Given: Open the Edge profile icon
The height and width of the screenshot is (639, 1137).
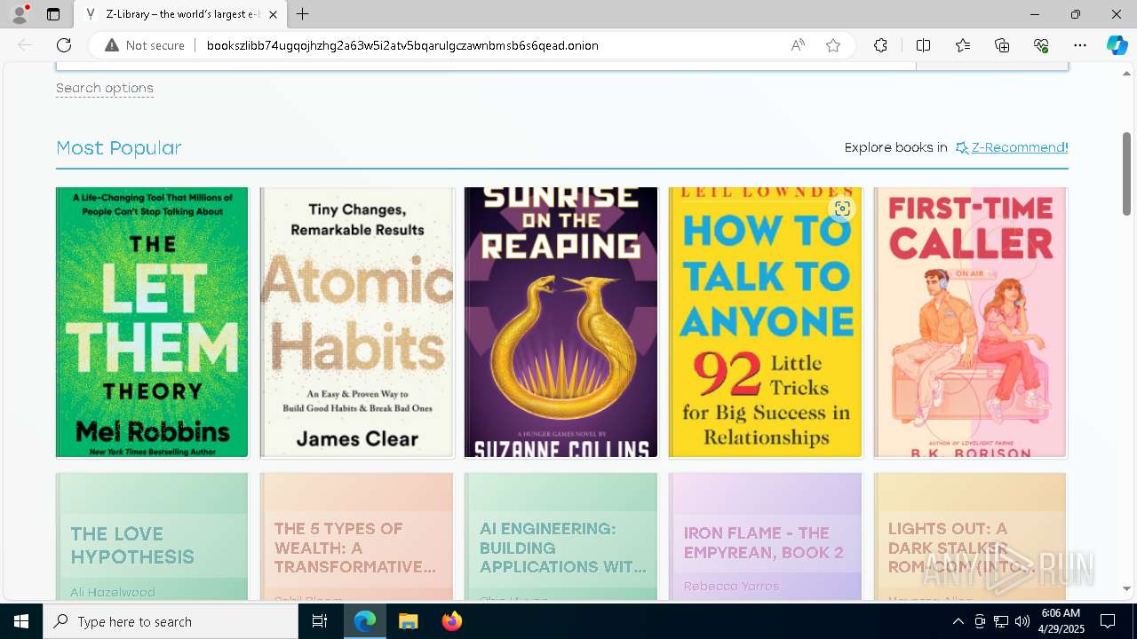Looking at the screenshot, I should [x=20, y=14].
